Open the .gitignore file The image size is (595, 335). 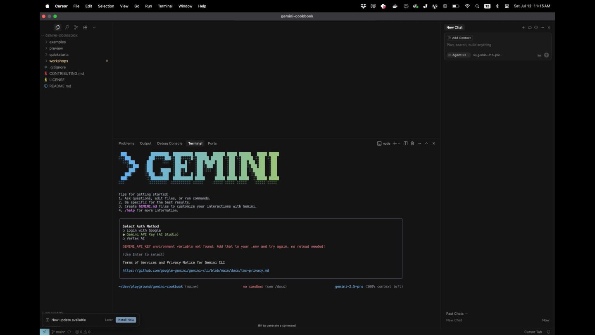57,67
